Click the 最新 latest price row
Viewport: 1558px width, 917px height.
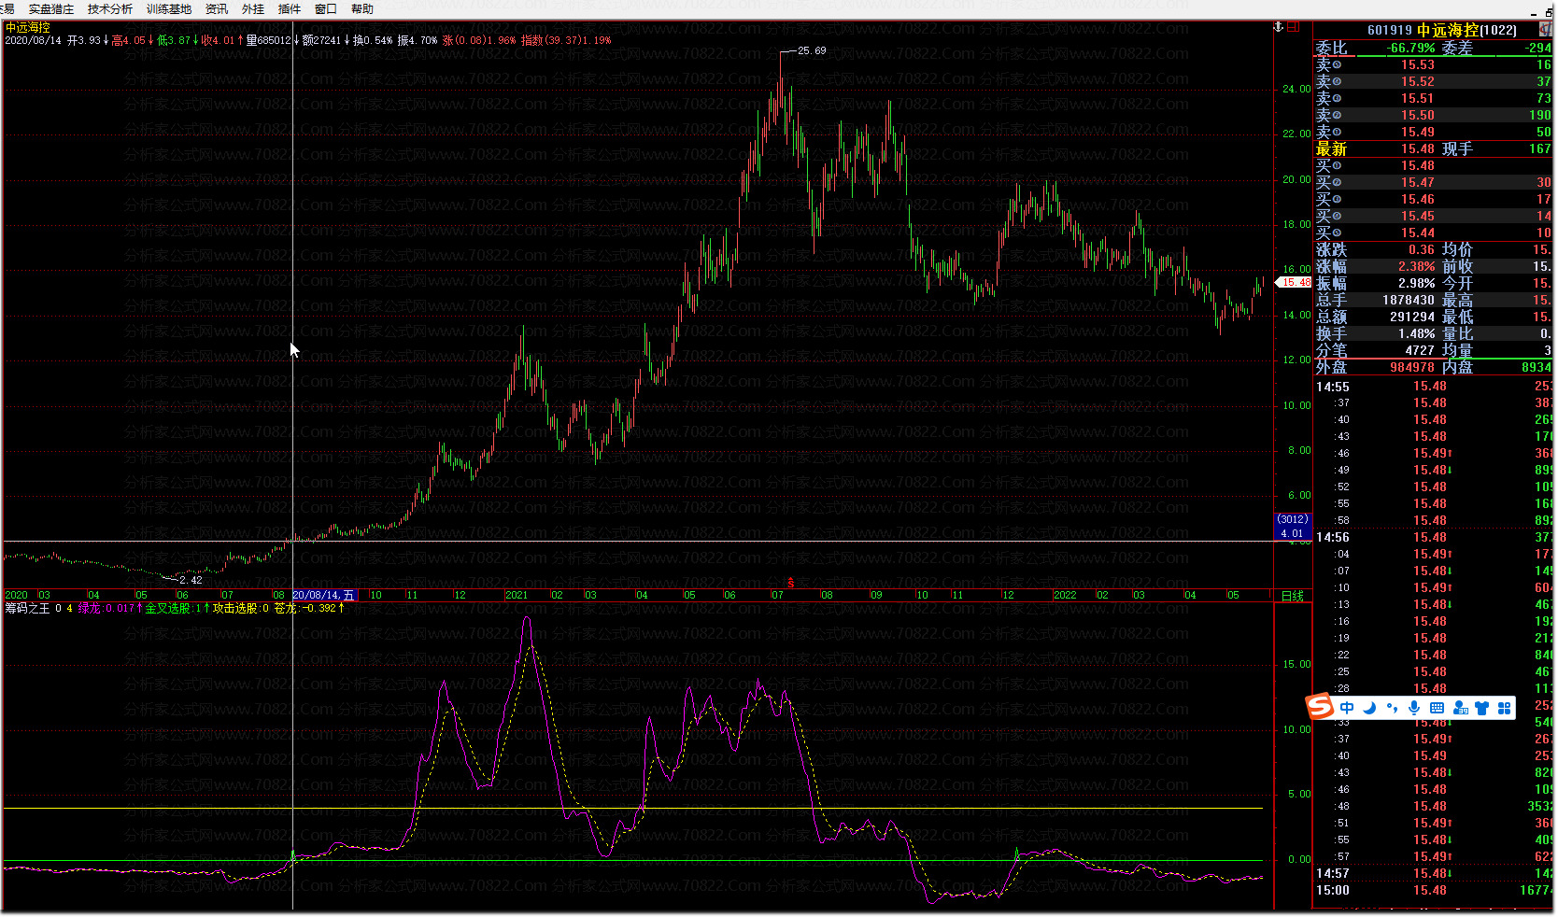point(1433,148)
